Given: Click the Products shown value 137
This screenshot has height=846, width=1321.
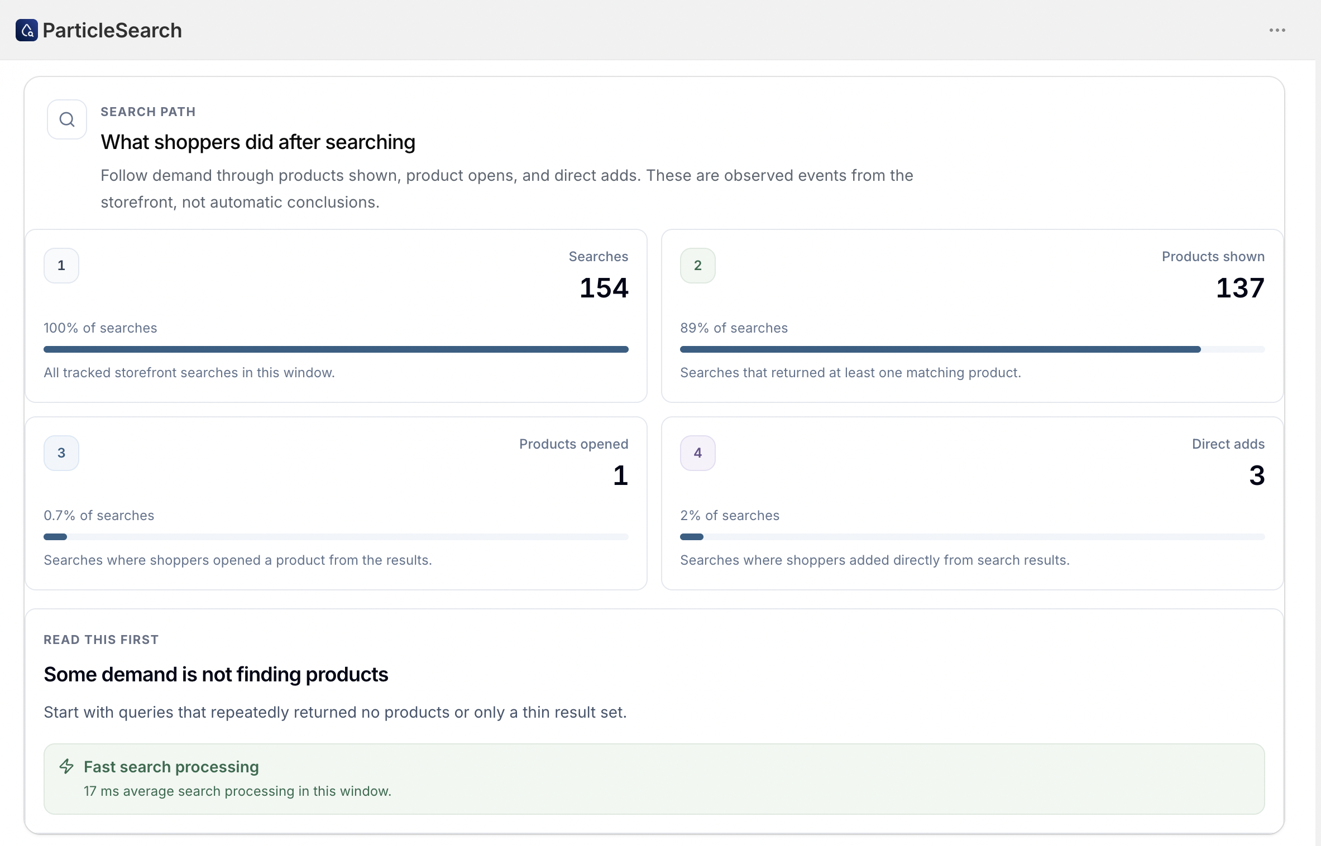Looking at the screenshot, I should [x=1241, y=288].
